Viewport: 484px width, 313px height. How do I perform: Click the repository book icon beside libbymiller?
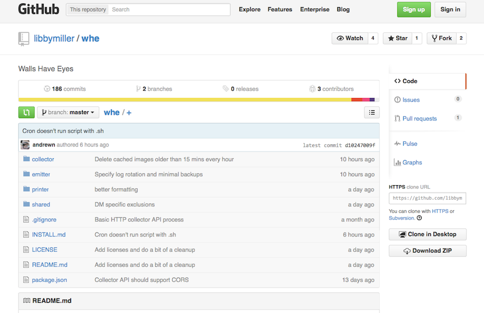pos(24,39)
